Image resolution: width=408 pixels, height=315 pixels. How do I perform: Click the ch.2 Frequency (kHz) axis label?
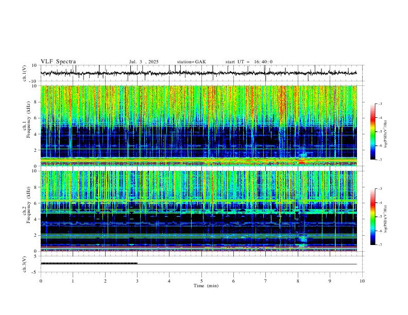[x=27, y=204]
